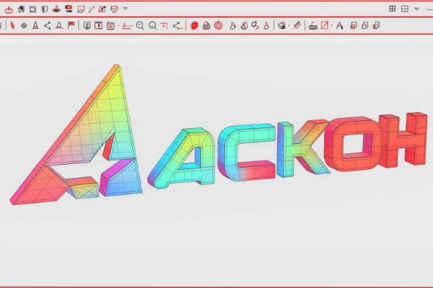Screen dimensions: 433x288
Task: Click the outlined overlapping squares icon
Action: click(364, 26)
